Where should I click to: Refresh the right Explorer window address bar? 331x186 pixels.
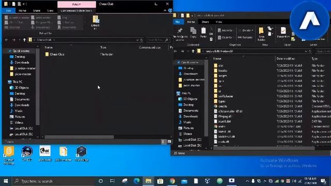pos(310,51)
